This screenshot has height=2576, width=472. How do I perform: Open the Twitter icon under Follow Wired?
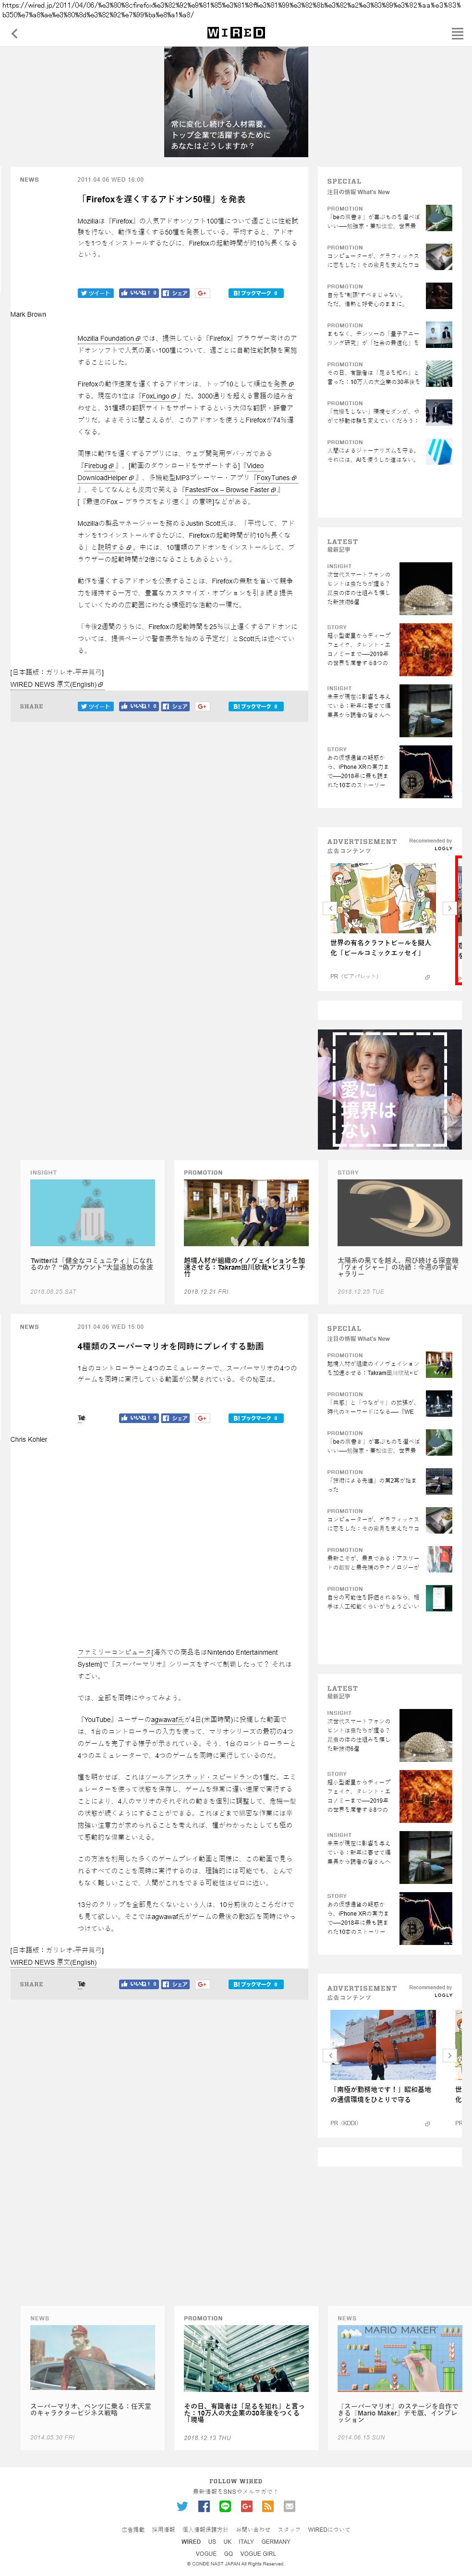(182, 2506)
